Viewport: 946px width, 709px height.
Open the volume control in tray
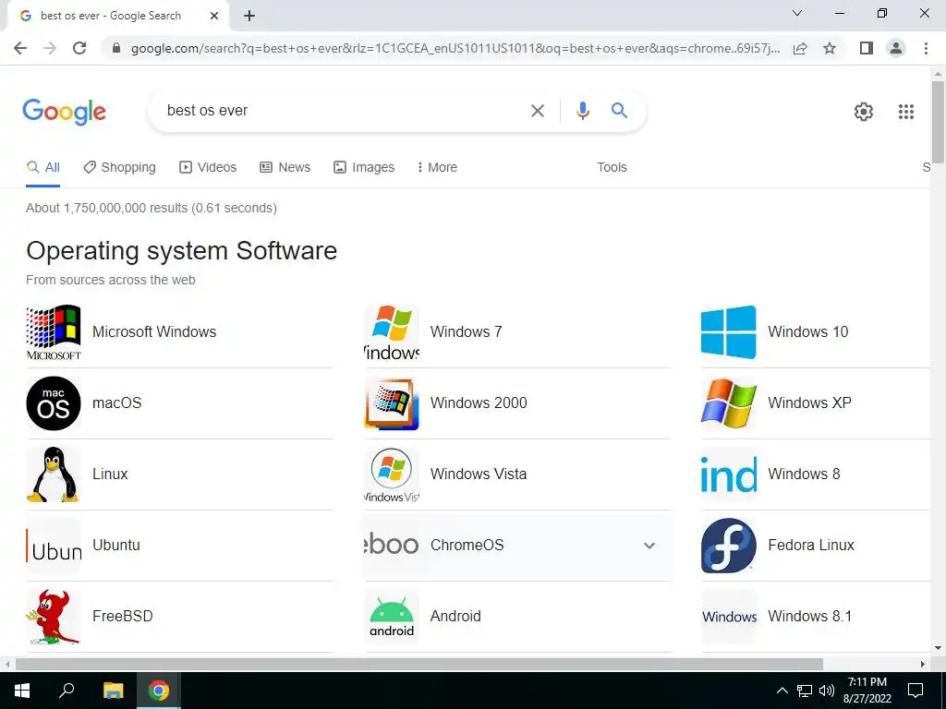pyautogui.click(x=827, y=691)
